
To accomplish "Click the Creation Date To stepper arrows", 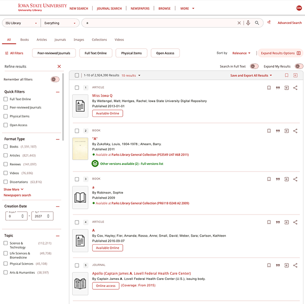I will click(48, 216).
